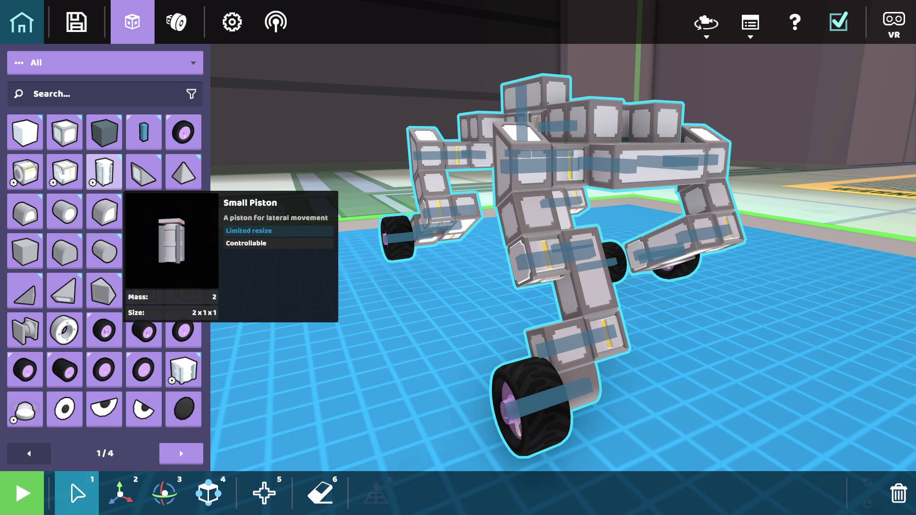Open the Blocks palette tab
The image size is (916, 515).
click(x=132, y=22)
